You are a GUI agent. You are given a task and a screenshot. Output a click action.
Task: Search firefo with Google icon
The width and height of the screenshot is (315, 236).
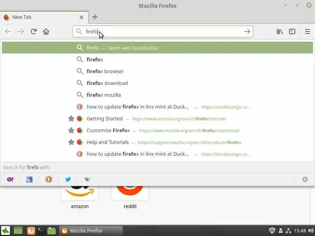pyautogui.click(x=30, y=179)
